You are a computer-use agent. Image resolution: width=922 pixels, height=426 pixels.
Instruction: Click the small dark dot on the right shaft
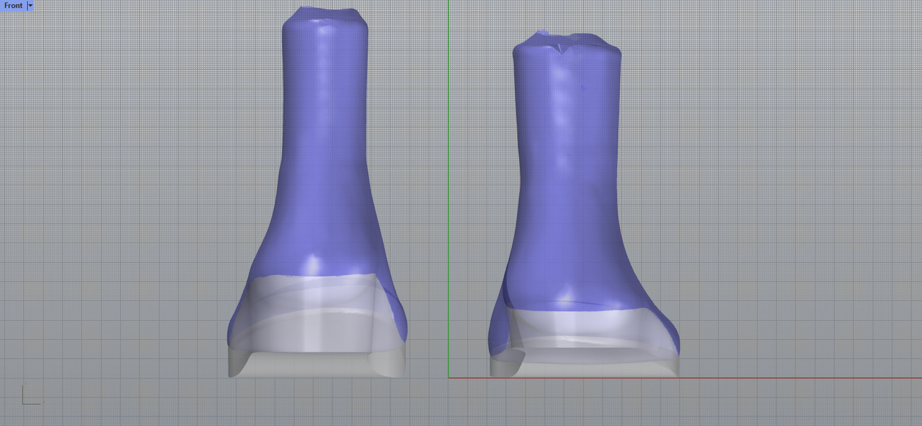[x=583, y=88]
